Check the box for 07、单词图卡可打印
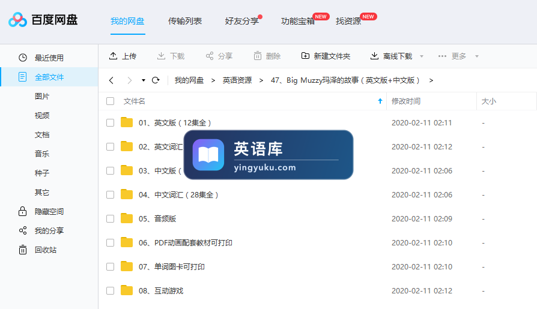 click(111, 266)
